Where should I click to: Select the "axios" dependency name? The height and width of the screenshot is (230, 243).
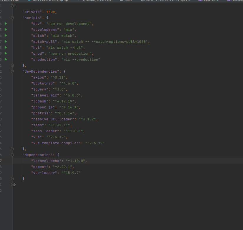coord(37,77)
